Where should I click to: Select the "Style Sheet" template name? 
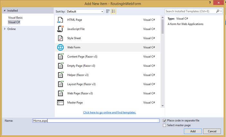[x=74, y=38]
